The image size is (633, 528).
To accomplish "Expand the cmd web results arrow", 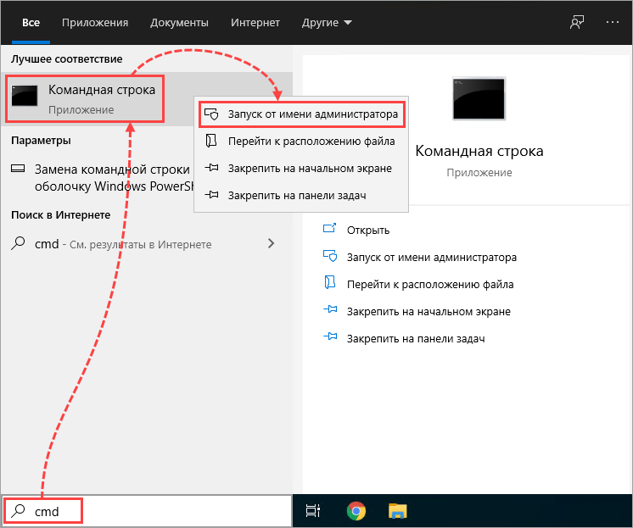I will (272, 243).
